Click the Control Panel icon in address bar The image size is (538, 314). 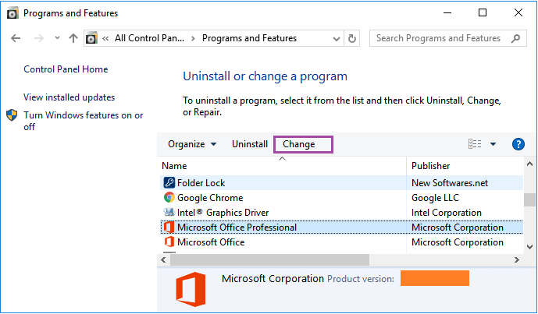click(x=91, y=38)
